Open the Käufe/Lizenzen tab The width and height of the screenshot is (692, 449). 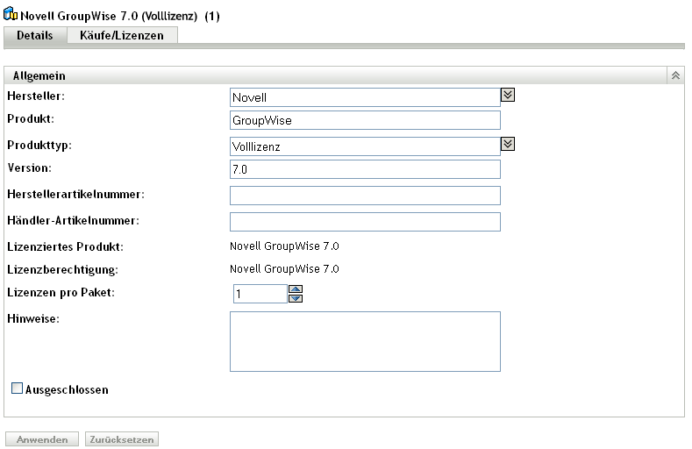[x=122, y=35]
